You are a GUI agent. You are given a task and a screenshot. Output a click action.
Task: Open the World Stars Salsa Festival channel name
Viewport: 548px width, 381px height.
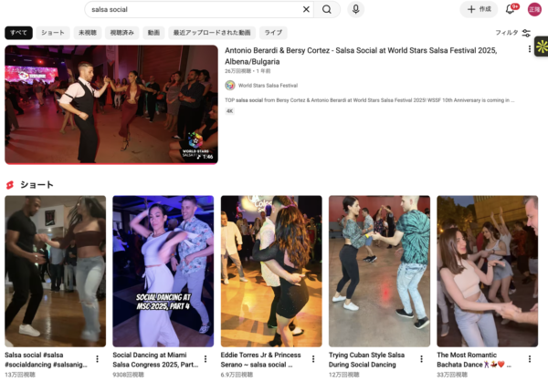tap(268, 86)
